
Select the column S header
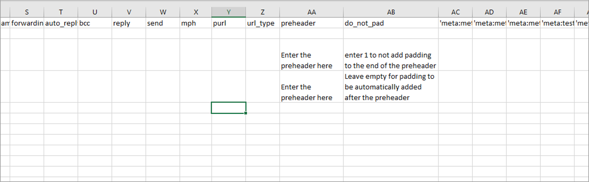tap(27, 12)
